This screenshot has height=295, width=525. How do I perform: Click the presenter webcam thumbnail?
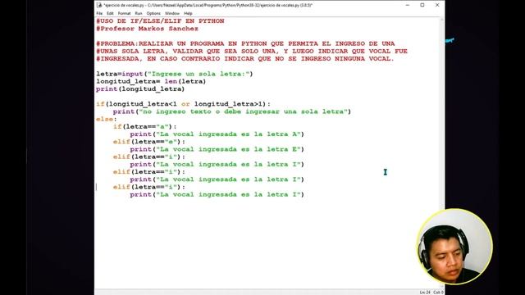[454, 247]
